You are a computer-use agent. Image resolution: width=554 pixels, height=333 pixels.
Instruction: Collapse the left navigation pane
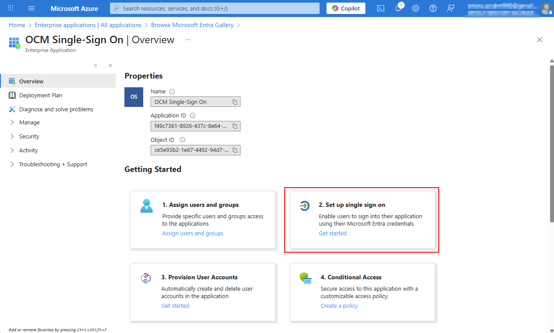click(110, 65)
